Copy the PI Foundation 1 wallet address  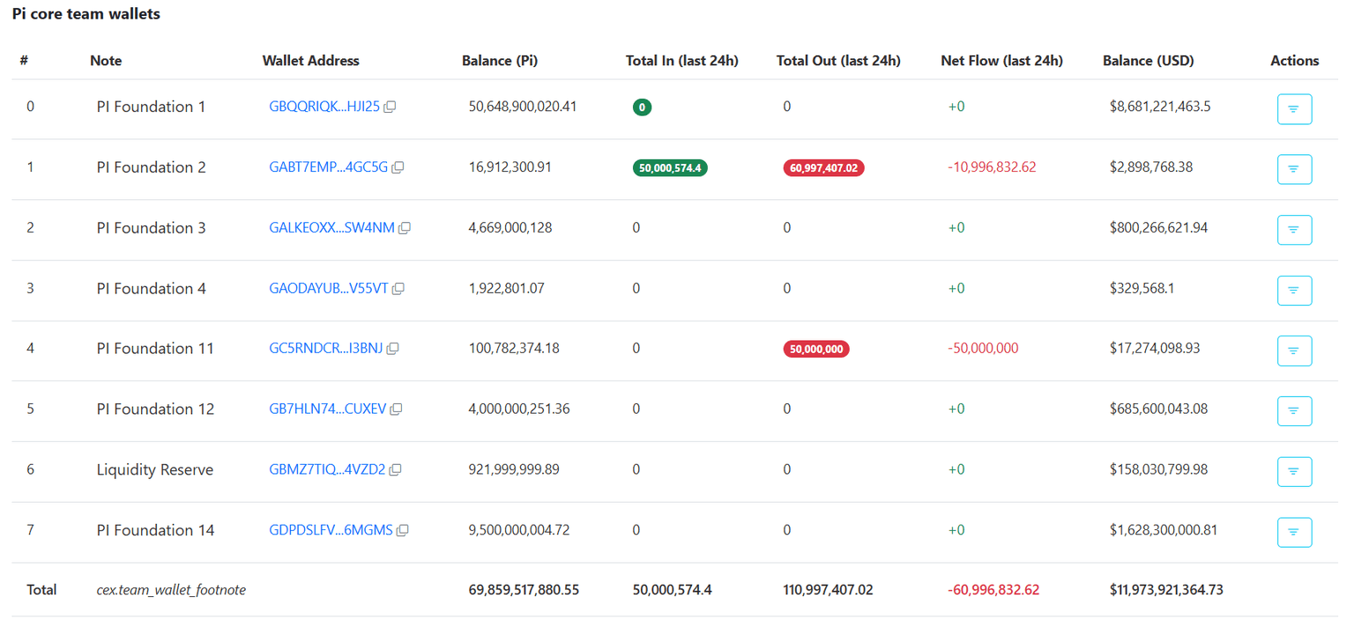[x=390, y=107]
